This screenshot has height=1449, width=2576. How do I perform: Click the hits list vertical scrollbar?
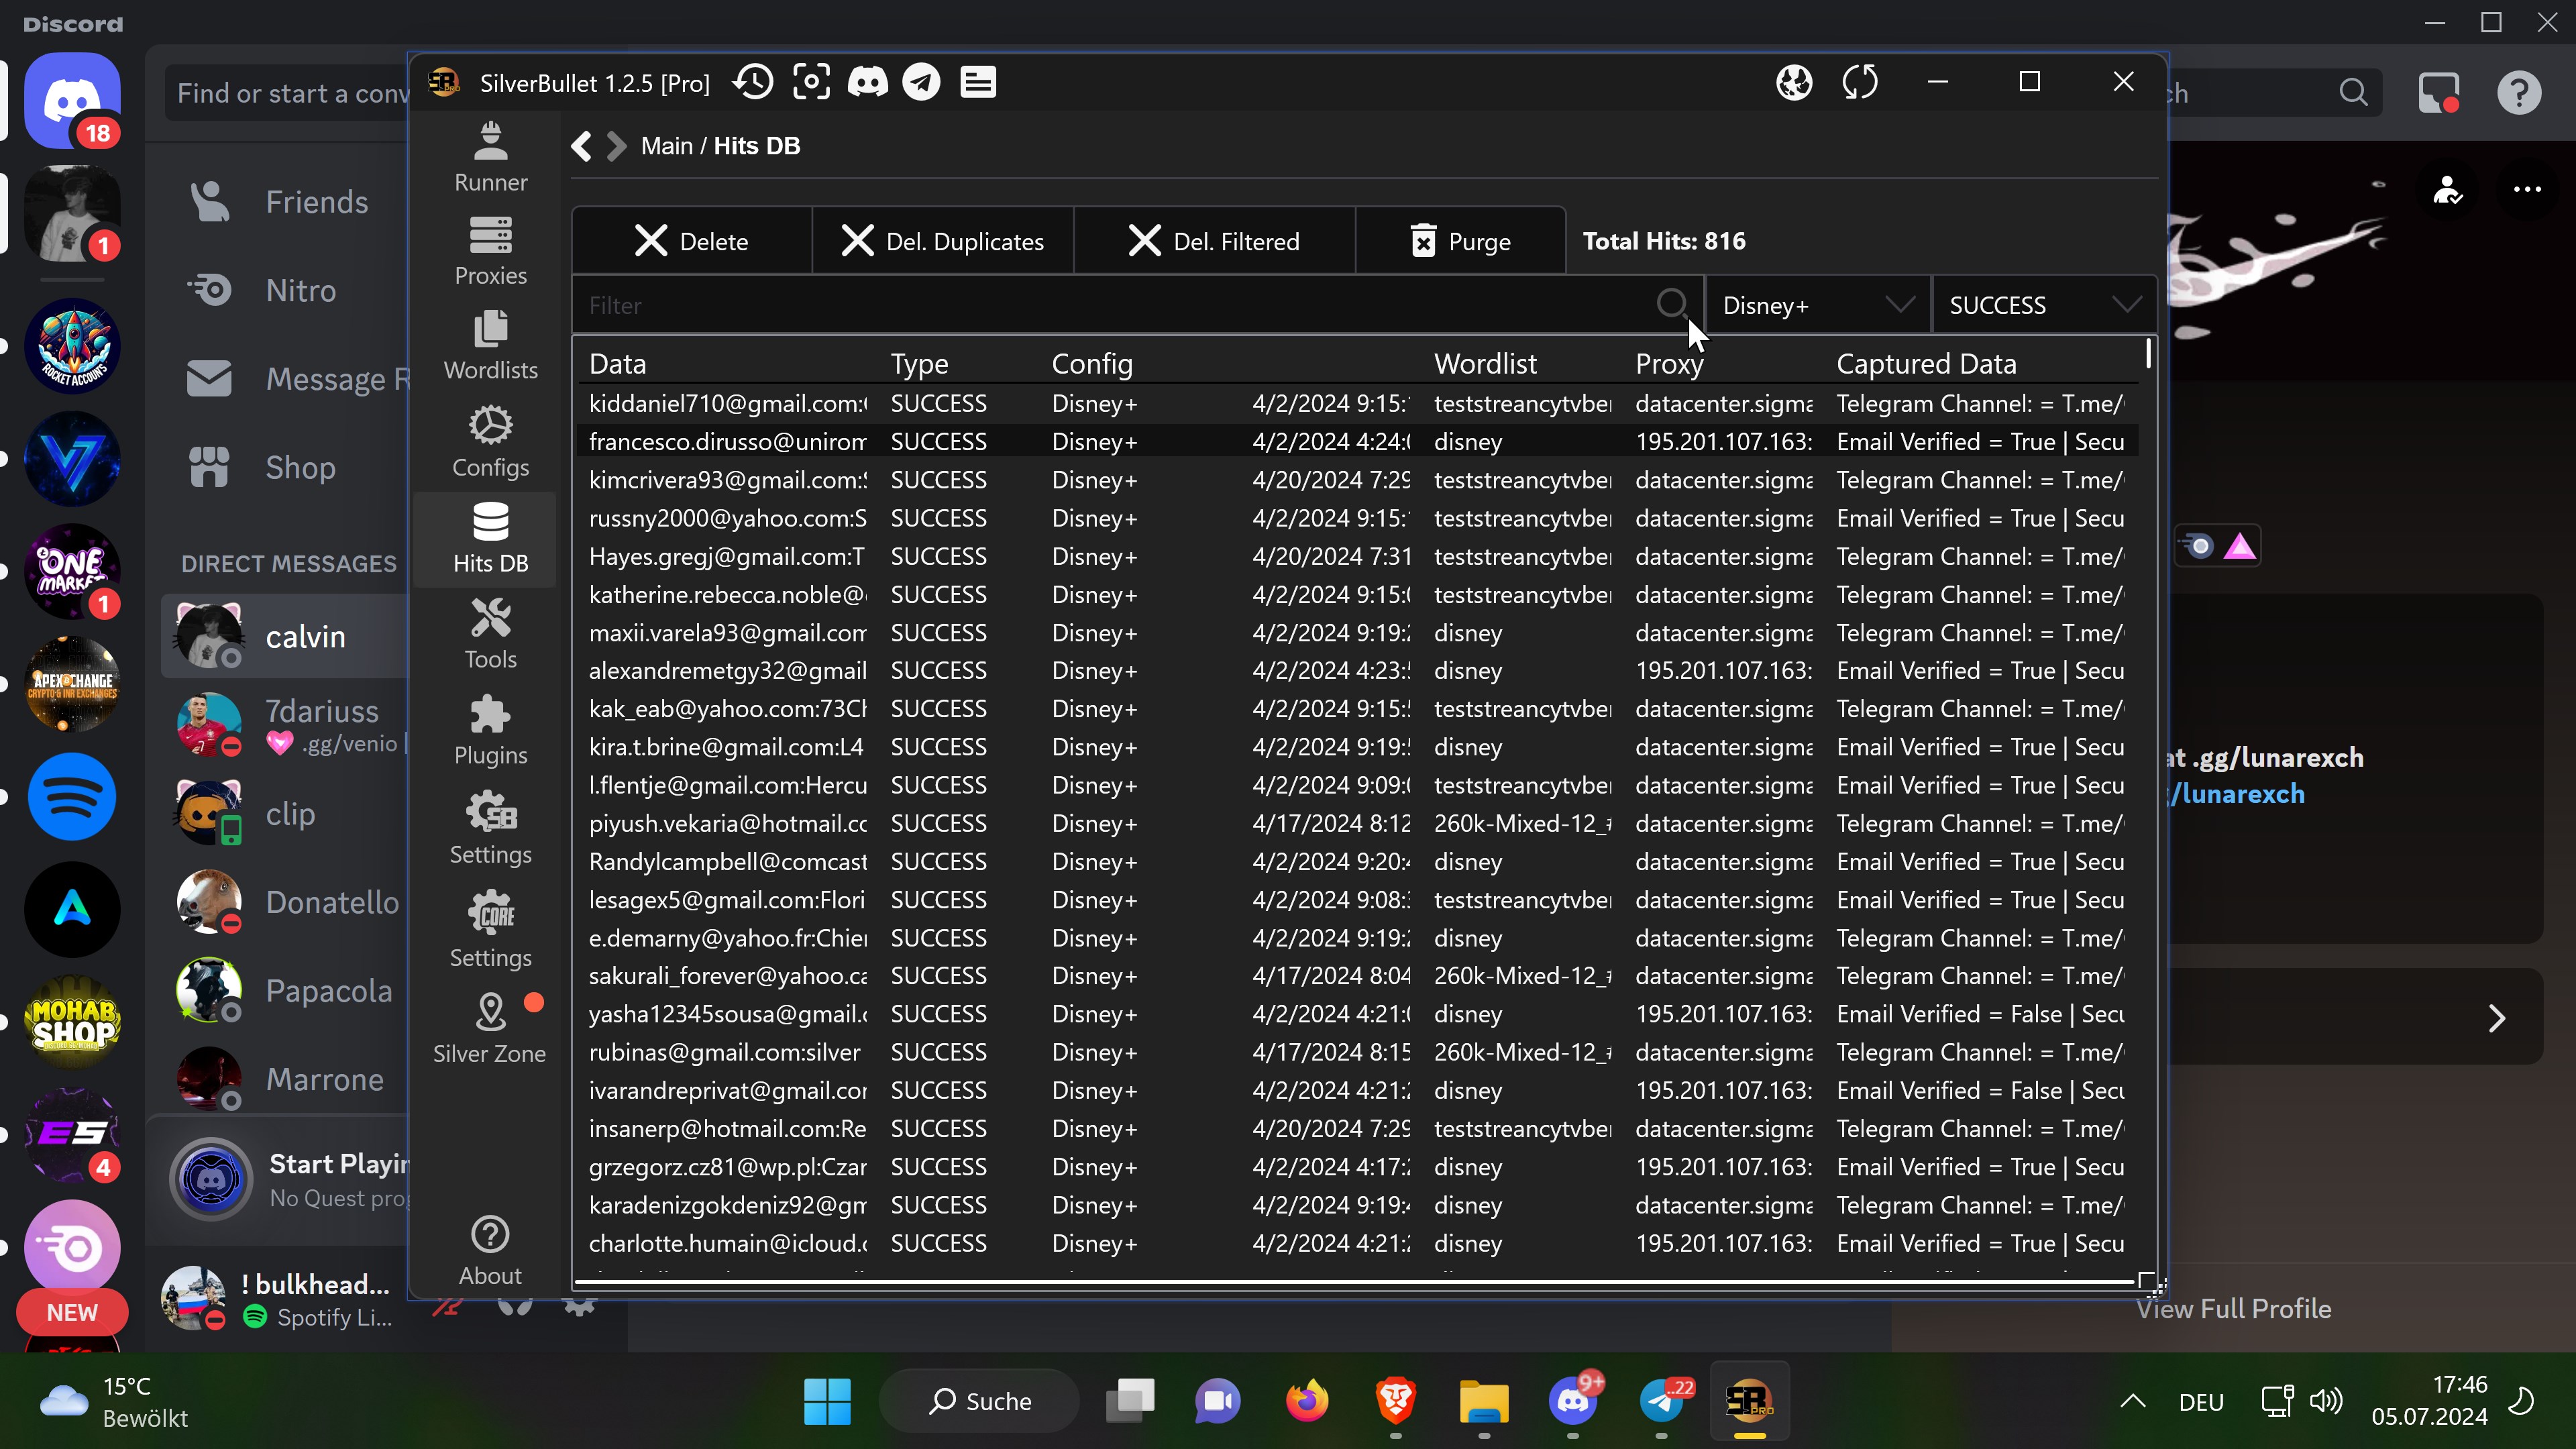pyautogui.click(x=2148, y=354)
